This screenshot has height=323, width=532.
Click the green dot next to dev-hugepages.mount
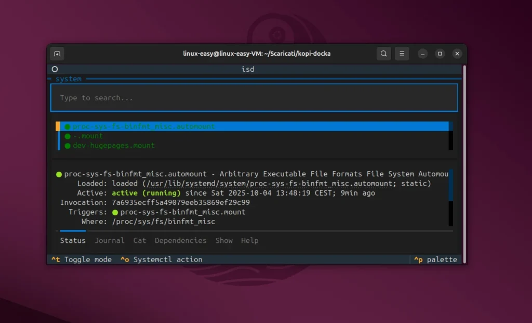(67, 146)
